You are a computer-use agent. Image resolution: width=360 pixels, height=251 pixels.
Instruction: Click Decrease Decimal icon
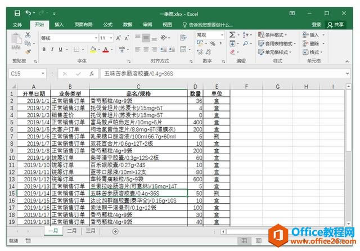click(x=208, y=52)
